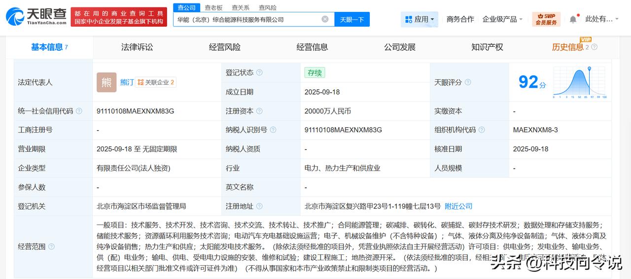Click the TianYanCha logo icon
This screenshot has width=631, height=279.
(x=15, y=15)
